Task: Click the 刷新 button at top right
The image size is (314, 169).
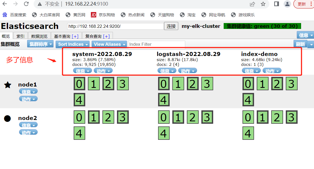Action: [x=300, y=44]
